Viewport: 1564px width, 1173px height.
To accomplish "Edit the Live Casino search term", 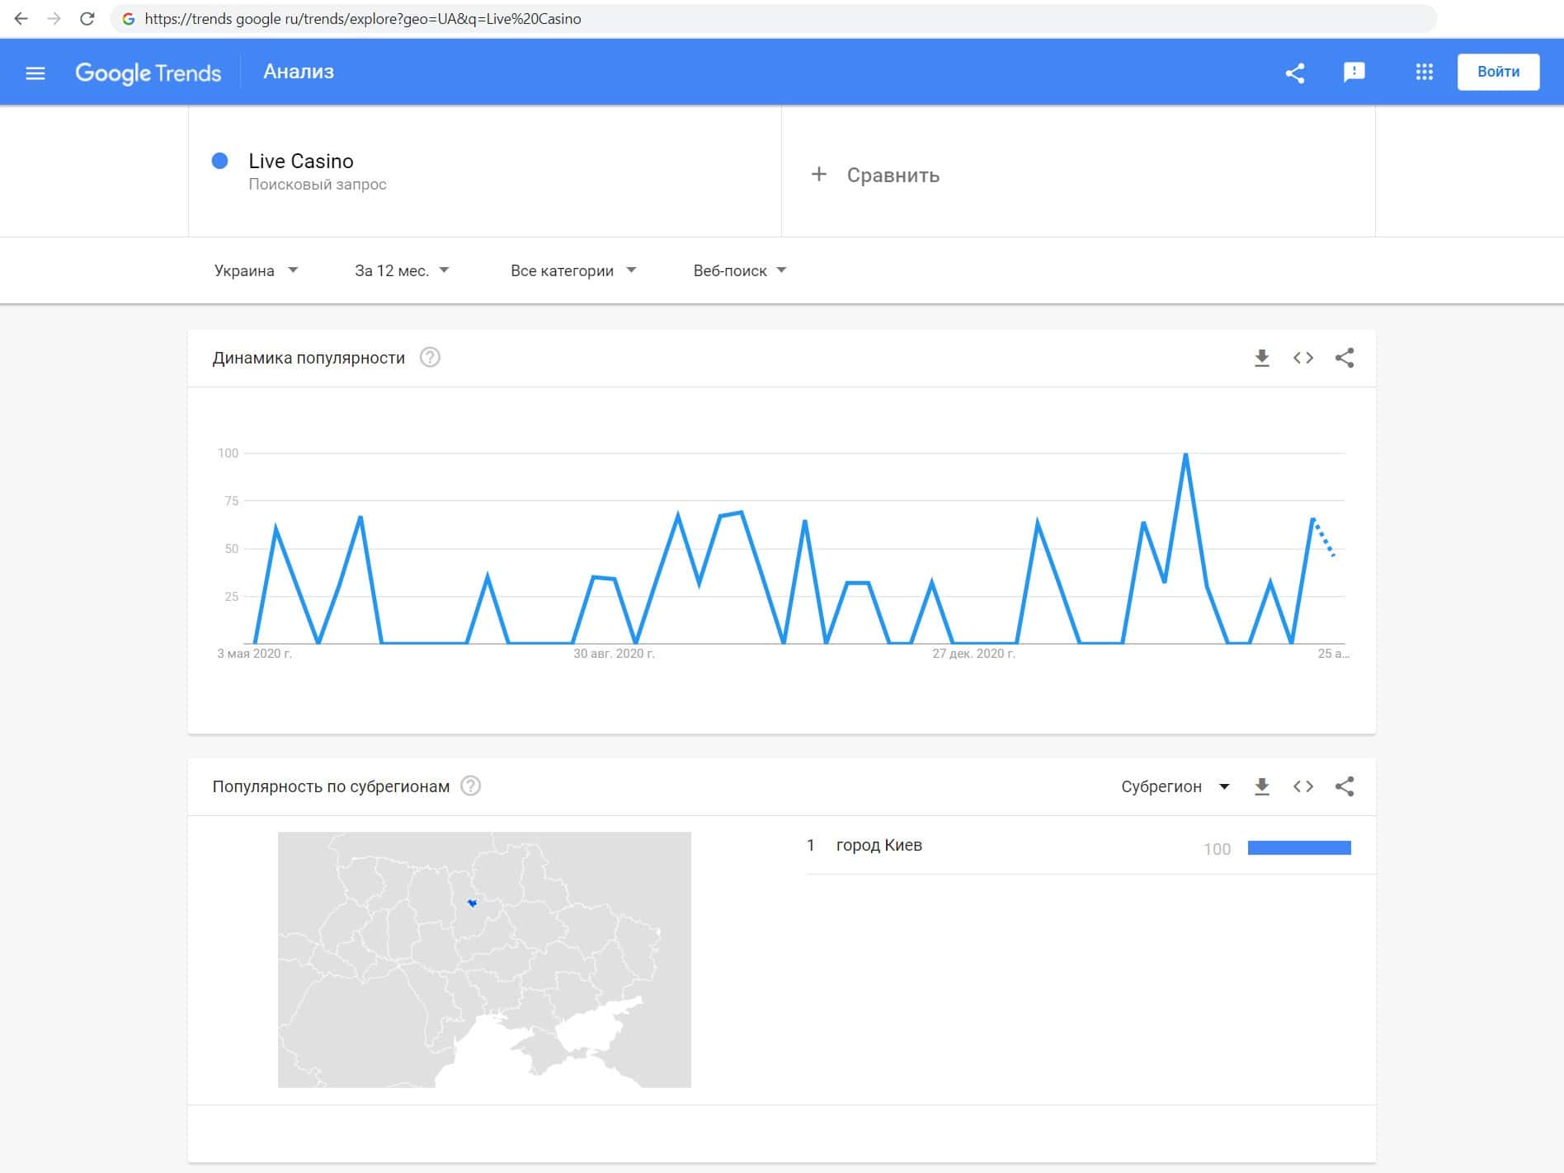I will pyautogui.click(x=301, y=161).
